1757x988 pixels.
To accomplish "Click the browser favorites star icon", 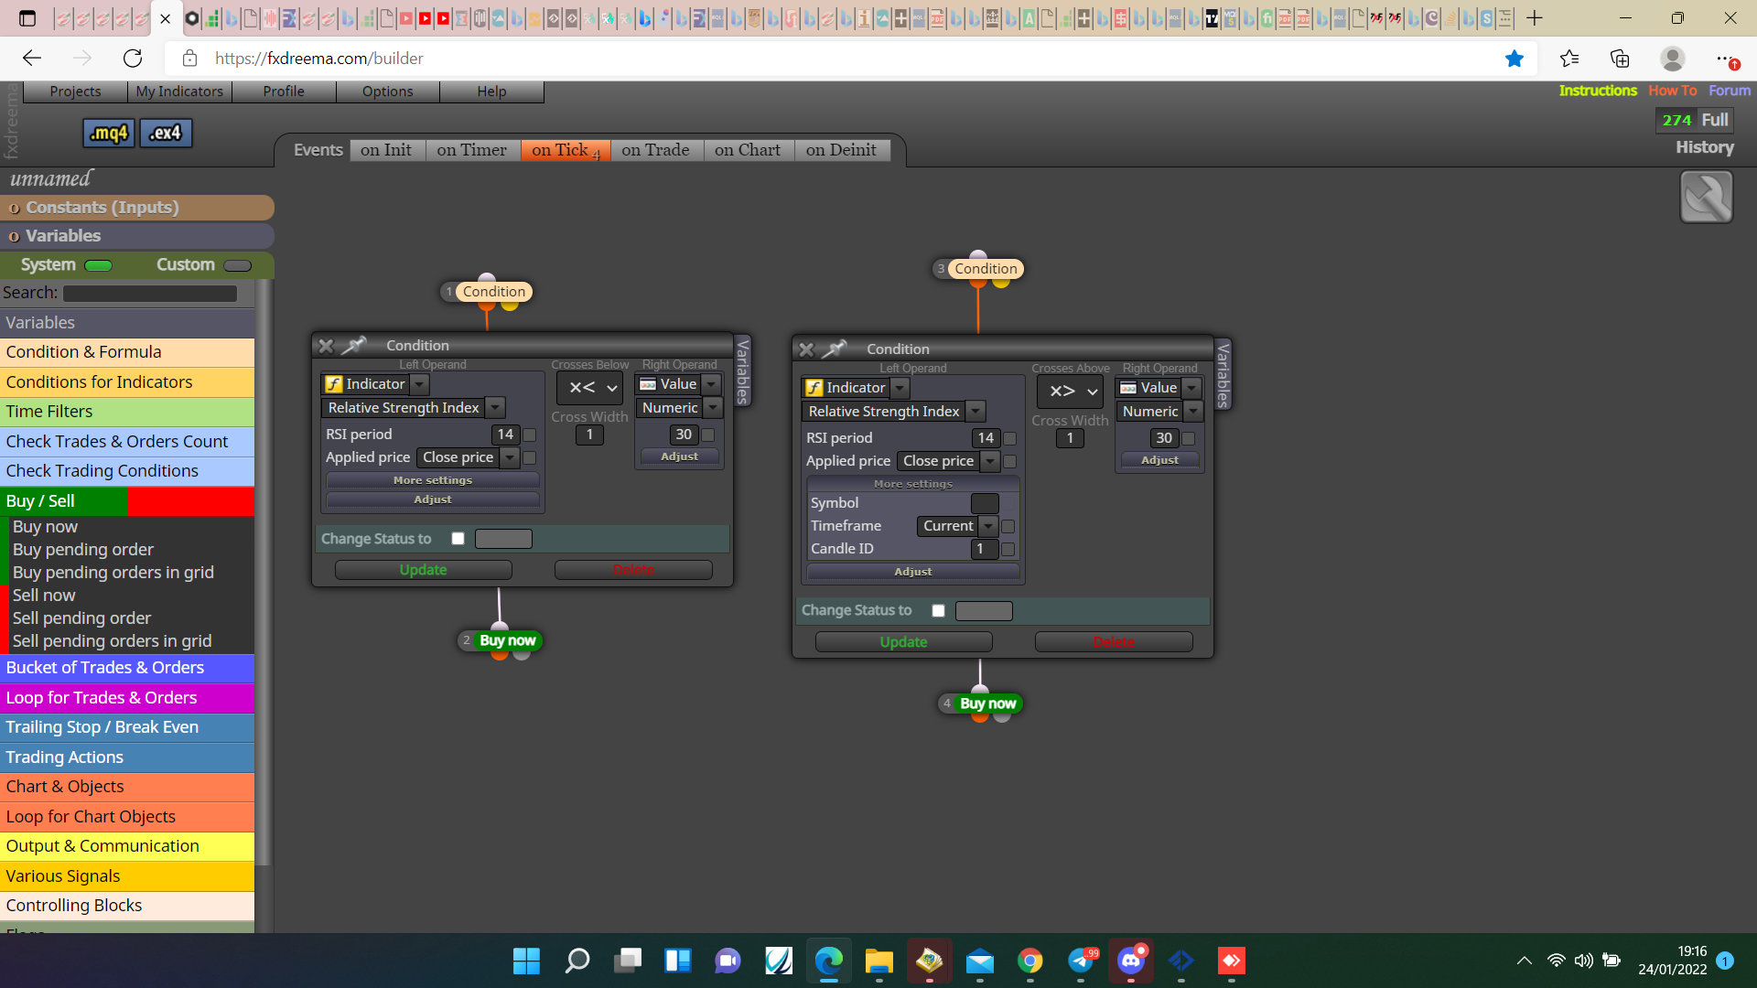I will (x=1514, y=59).
